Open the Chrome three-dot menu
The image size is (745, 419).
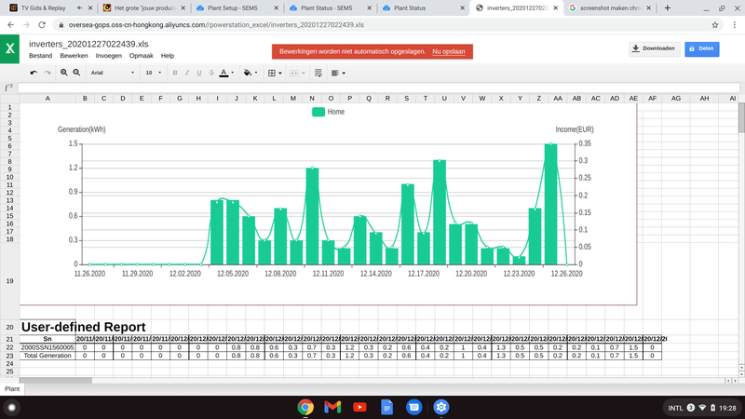(x=735, y=25)
